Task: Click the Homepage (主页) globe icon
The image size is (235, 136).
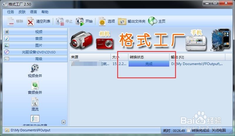Action: click(x=152, y=21)
